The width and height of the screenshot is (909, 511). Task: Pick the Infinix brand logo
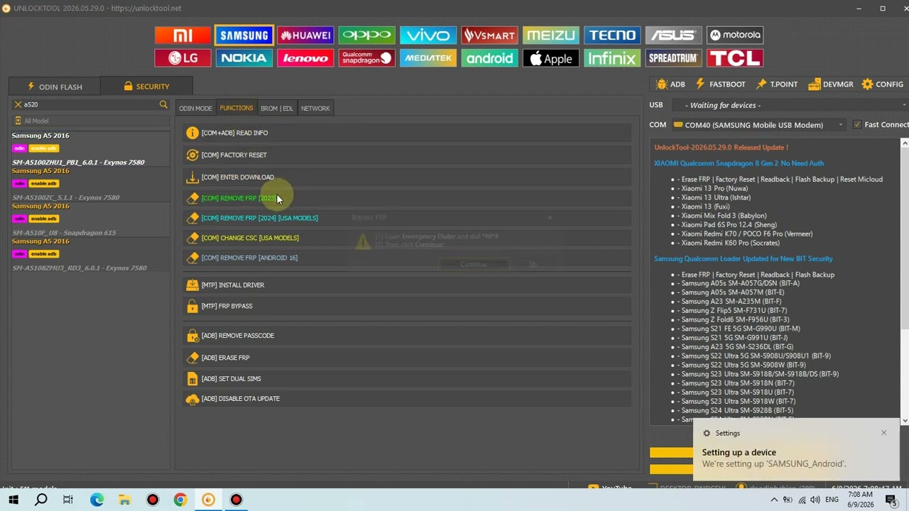coord(612,58)
